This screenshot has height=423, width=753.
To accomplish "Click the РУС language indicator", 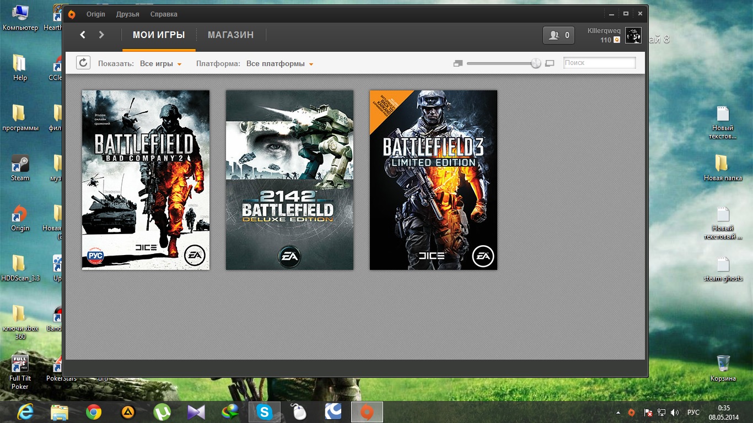I will point(693,413).
